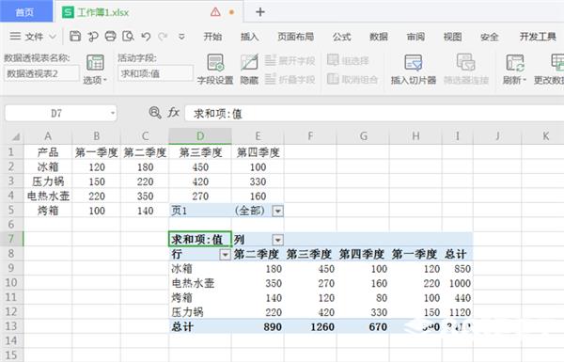Click the 首页 home tab
Image resolution: width=564 pixels, height=362 pixels.
pyautogui.click(x=24, y=12)
